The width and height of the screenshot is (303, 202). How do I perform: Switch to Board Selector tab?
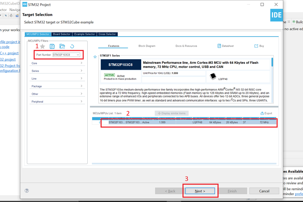(x=62, y=34)
